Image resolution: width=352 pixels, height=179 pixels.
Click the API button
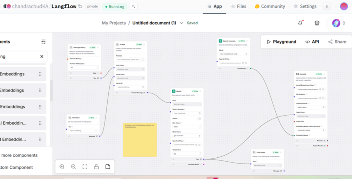312,42
